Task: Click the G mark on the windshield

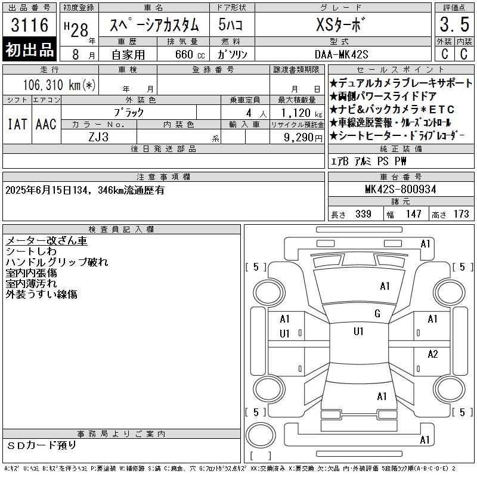Action: [377, 314]
